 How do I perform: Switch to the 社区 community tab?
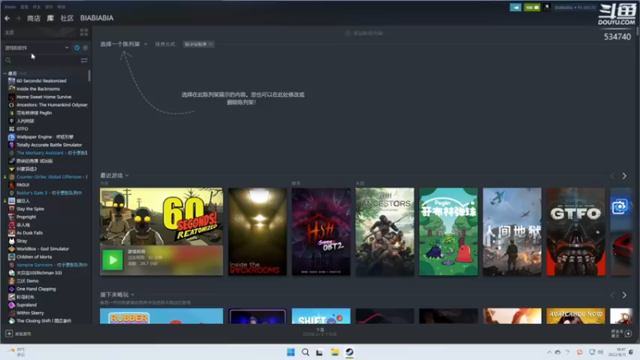67,18
